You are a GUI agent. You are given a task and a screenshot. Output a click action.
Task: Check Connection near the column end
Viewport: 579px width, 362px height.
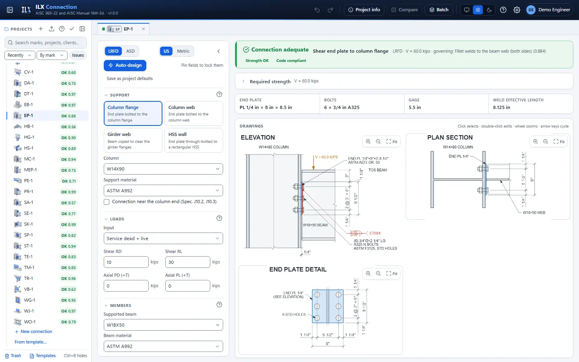coord(107,202)
